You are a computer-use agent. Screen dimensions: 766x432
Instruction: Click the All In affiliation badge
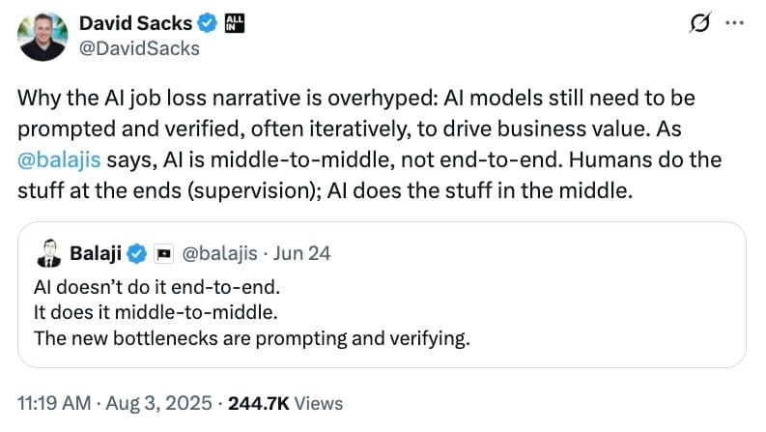[x=235, y=23]
